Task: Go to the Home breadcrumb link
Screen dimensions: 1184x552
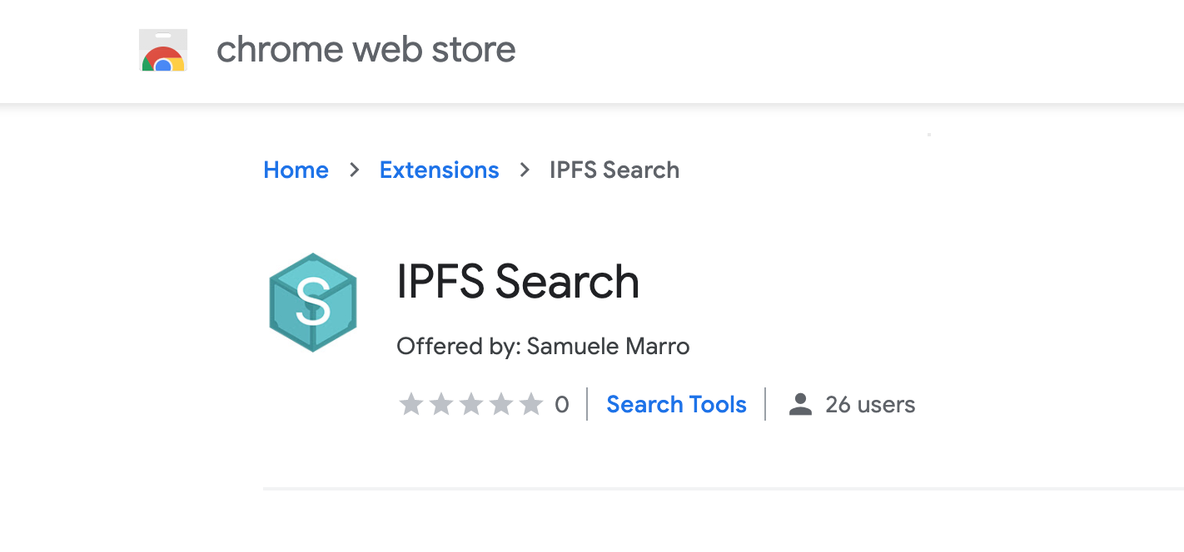Action: (x=296, y=170)
